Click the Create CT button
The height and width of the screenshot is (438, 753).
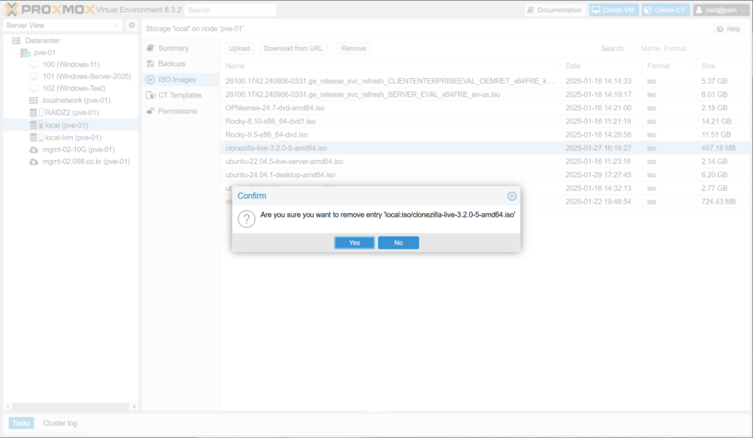[x=665, y=10]
